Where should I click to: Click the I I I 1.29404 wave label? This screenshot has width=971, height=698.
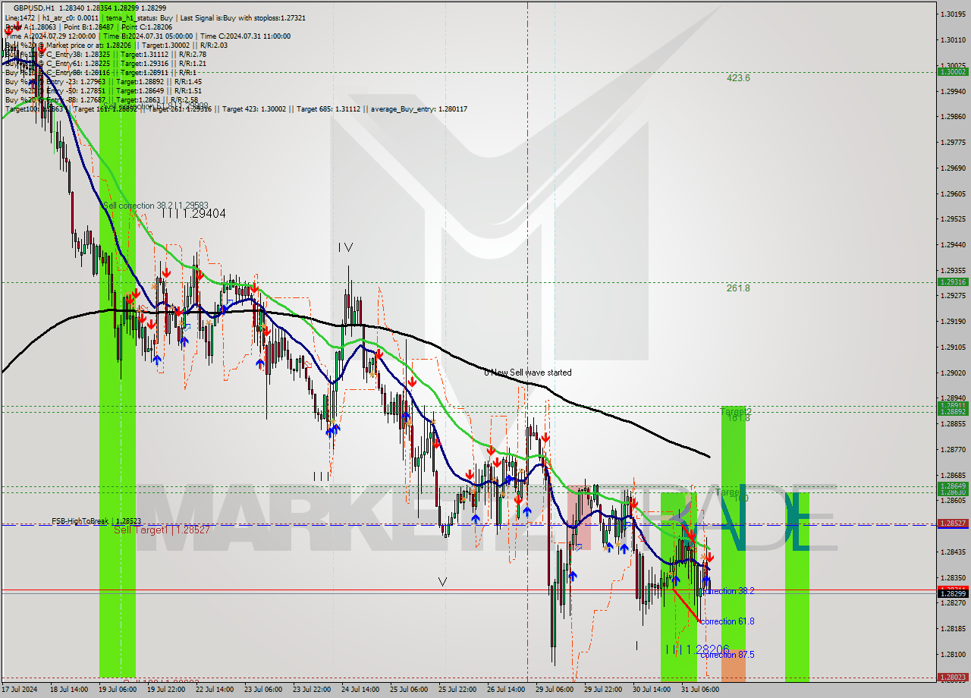193,214
